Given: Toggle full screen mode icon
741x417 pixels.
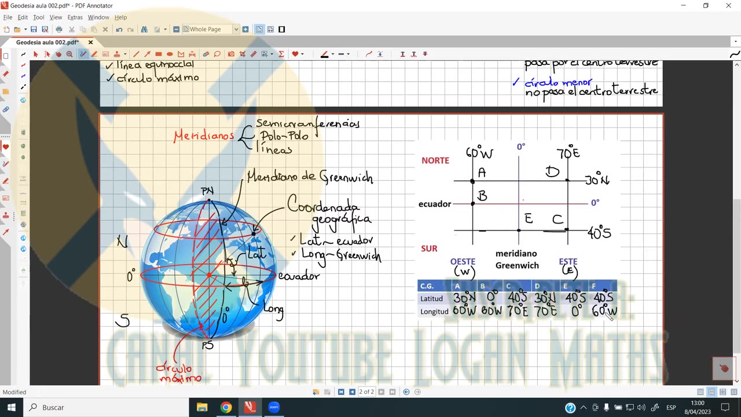Looking at the screenshot, I should tap(282, 29).
